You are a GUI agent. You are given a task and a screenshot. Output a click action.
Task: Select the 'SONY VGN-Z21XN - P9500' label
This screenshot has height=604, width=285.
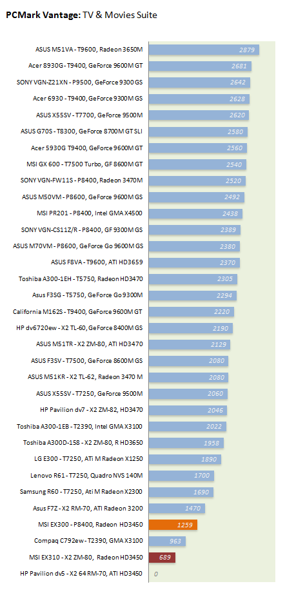click(80, 82)
